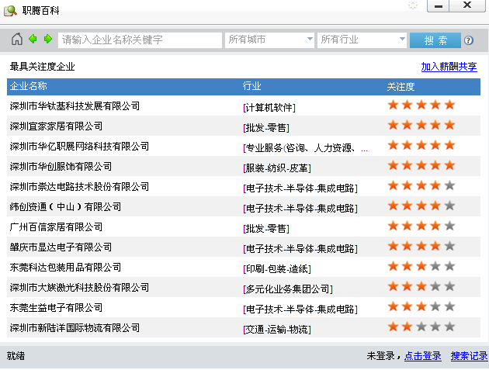Click star rating of 纬创资通（中山）
Image resolution: width=489 pixels, height=370 pixels.
pyautogui.click(x=421, y=206)
